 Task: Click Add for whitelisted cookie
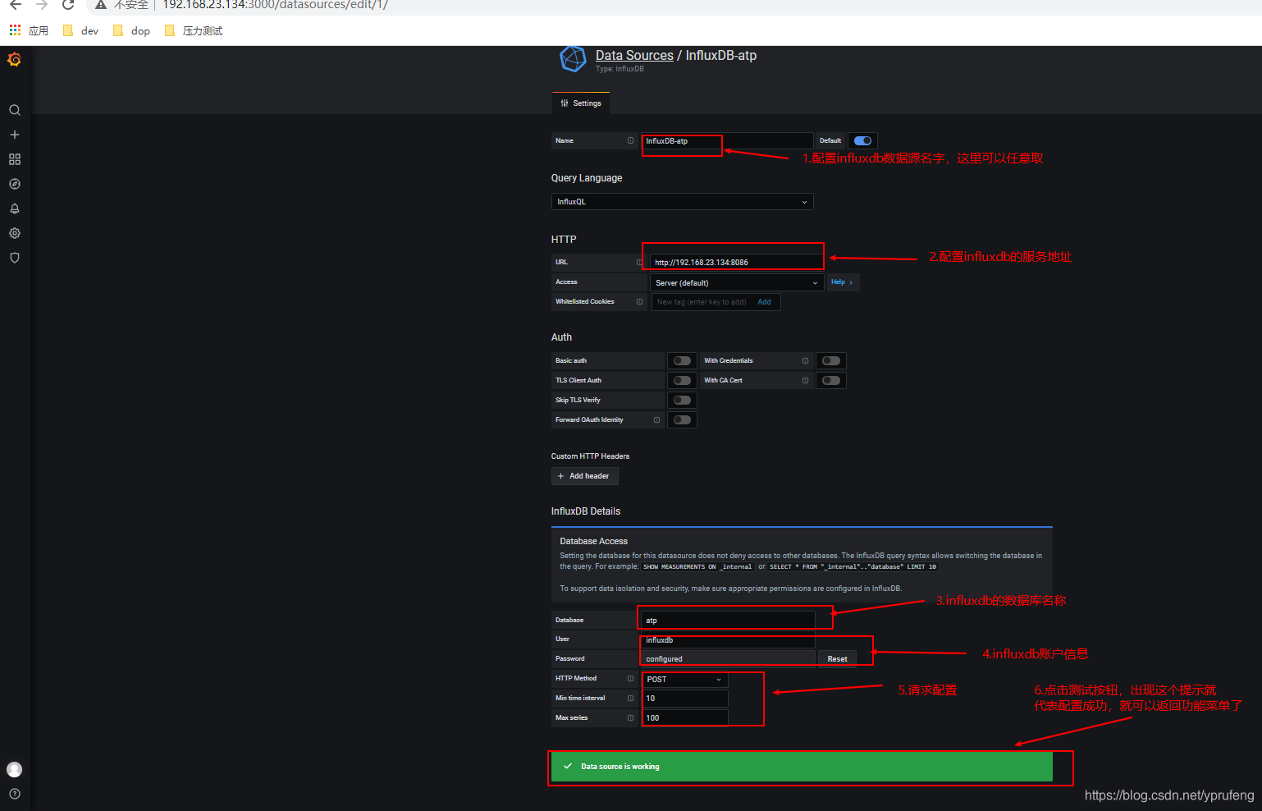pos(764,301)
